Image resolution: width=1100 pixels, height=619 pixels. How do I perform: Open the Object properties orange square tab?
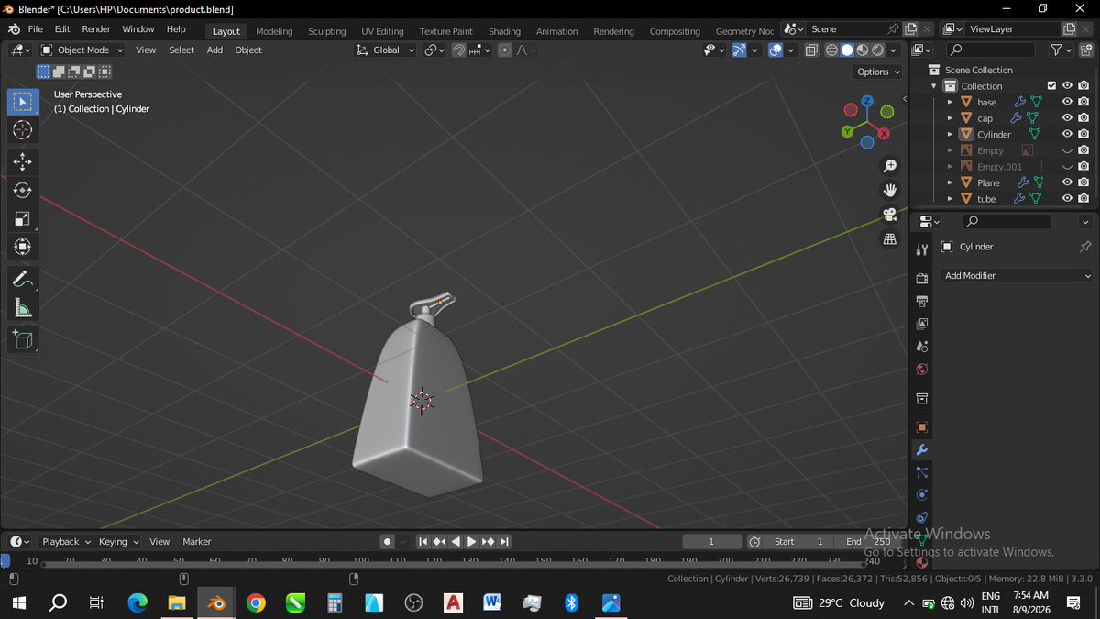pyautogui.click(x=922, y=427)
